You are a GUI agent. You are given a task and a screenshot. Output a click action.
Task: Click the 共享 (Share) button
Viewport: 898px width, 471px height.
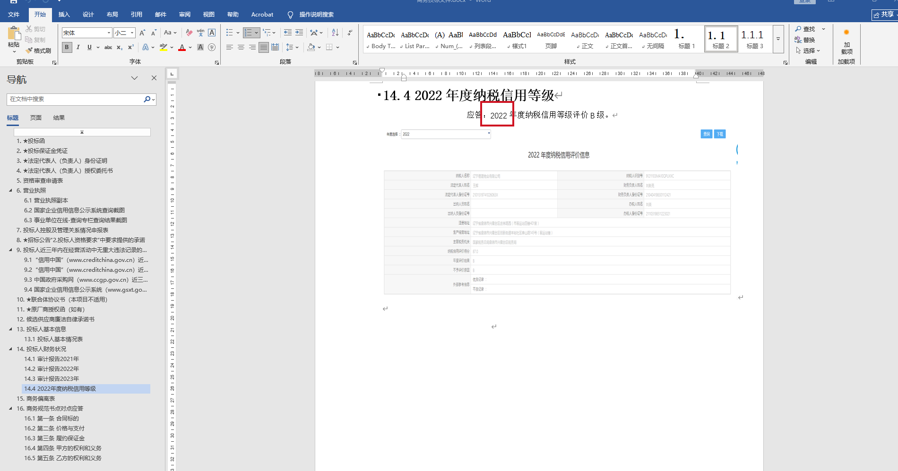click(884, 15)
